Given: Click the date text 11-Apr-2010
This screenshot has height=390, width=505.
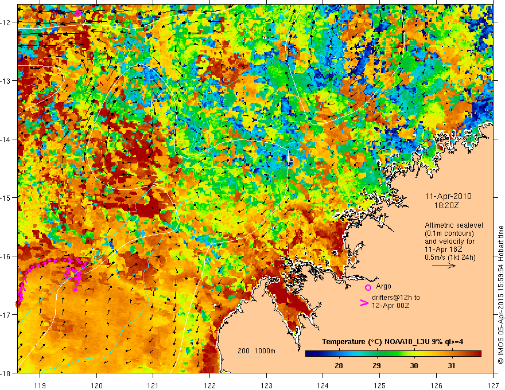Looking at the screenshot, I should (x=448, y=196).
